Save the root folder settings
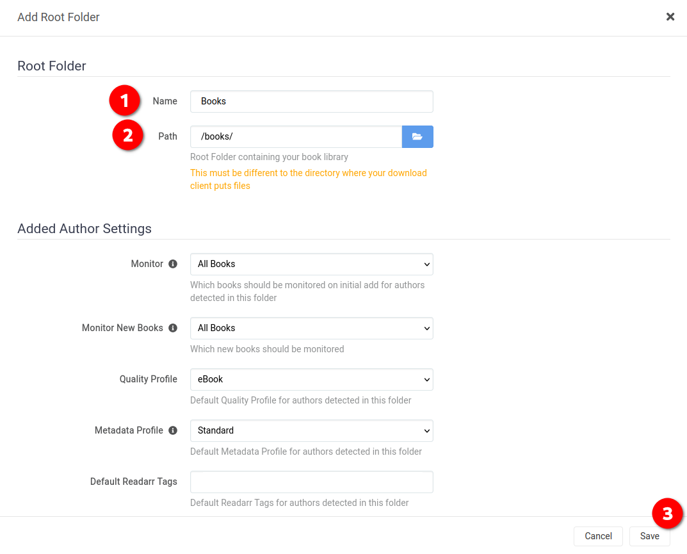This screenshot has height=554, width=687. click(x=649, y=536)
